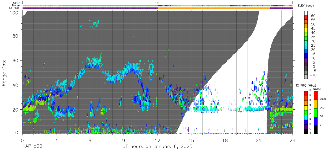Pick the red 55–60 segment of elevation colorbar
Viewport: 329px width, 152px height.
306,17
